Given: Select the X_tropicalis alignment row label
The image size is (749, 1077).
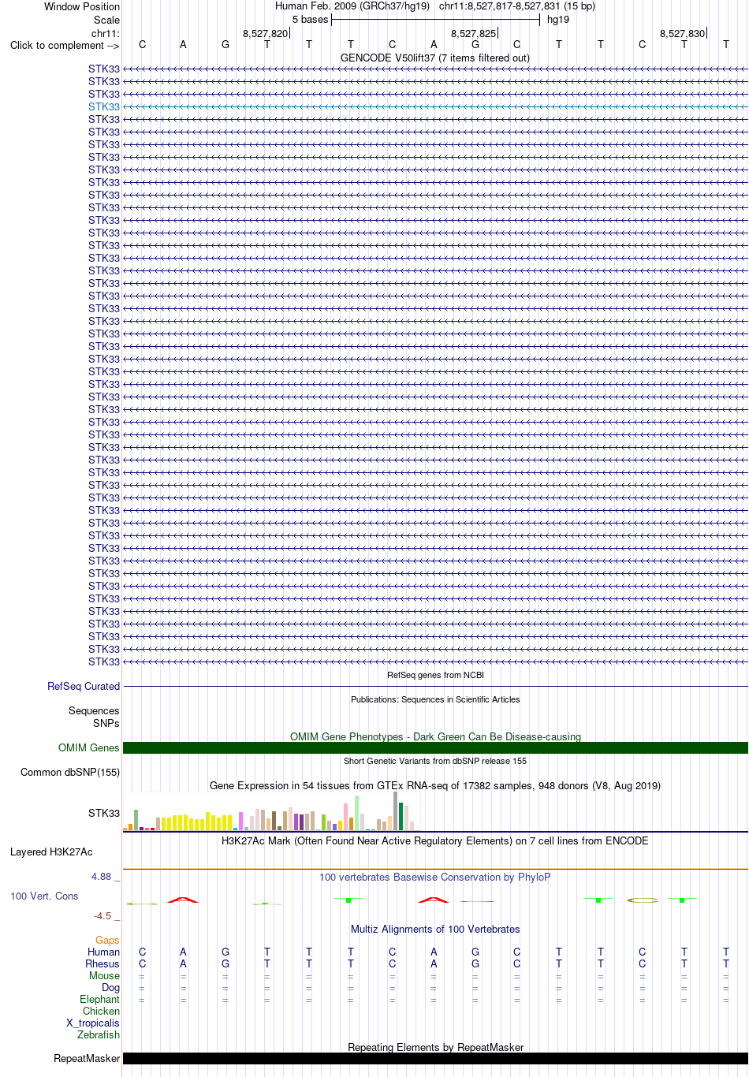Looking at the screenshot, I should [93, 1023].
